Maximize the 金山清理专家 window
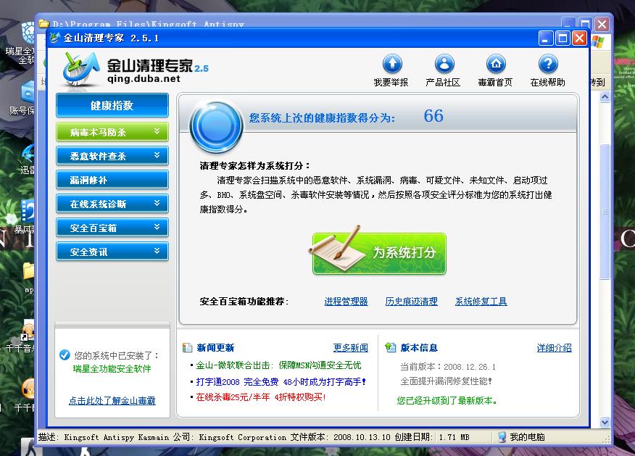The height and width of the screenshot is (456, 635). pos(562,38)
